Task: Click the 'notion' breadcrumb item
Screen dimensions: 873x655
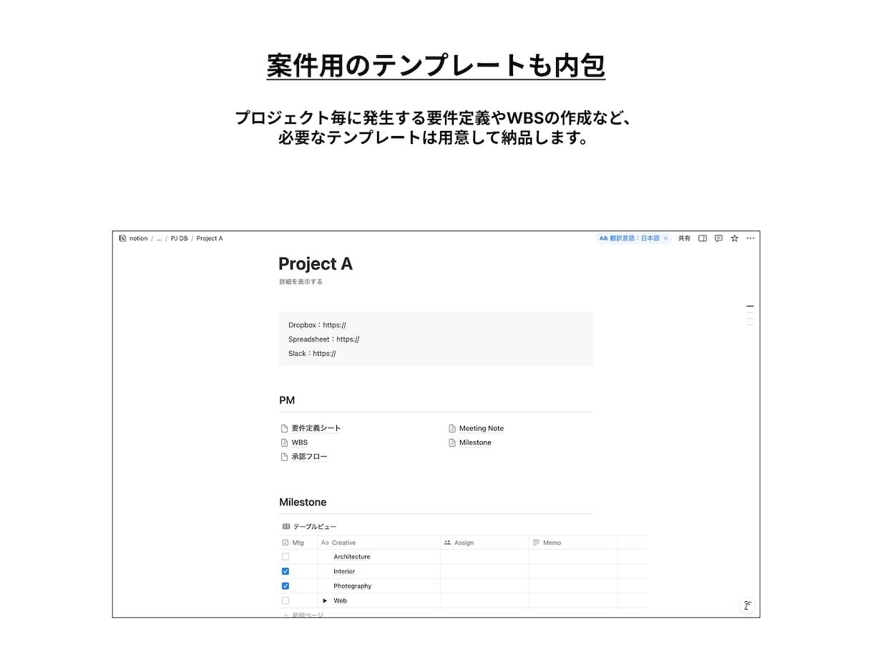Action: (139, 238)
